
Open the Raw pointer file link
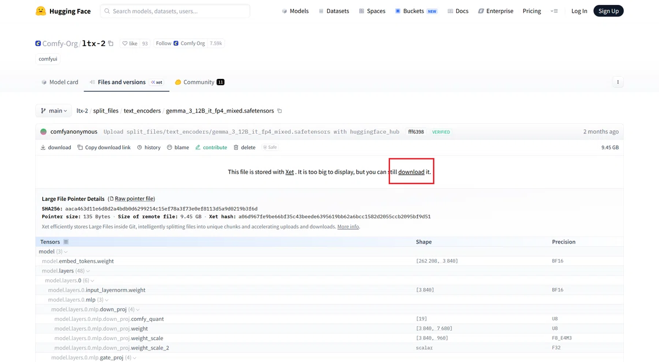click(x=135, y=199)
